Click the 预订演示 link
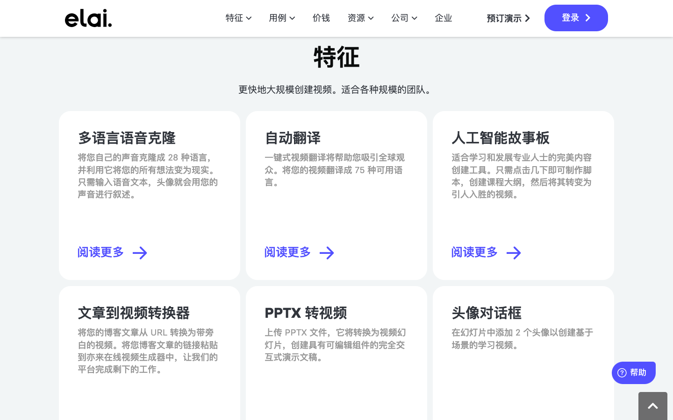This screenshot has height=420, width=673. [x=504, y=18]
